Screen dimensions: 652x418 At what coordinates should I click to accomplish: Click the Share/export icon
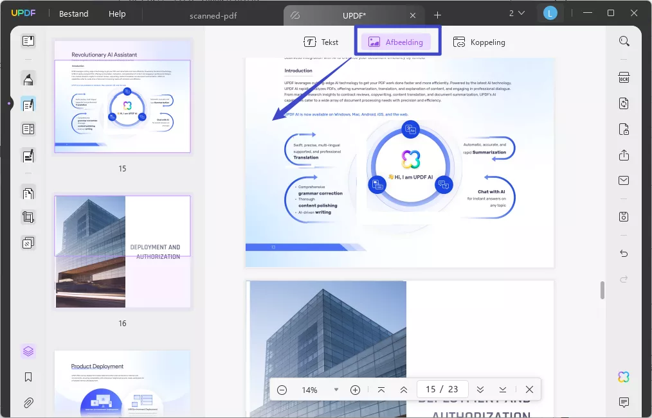(x=624, y=155)
